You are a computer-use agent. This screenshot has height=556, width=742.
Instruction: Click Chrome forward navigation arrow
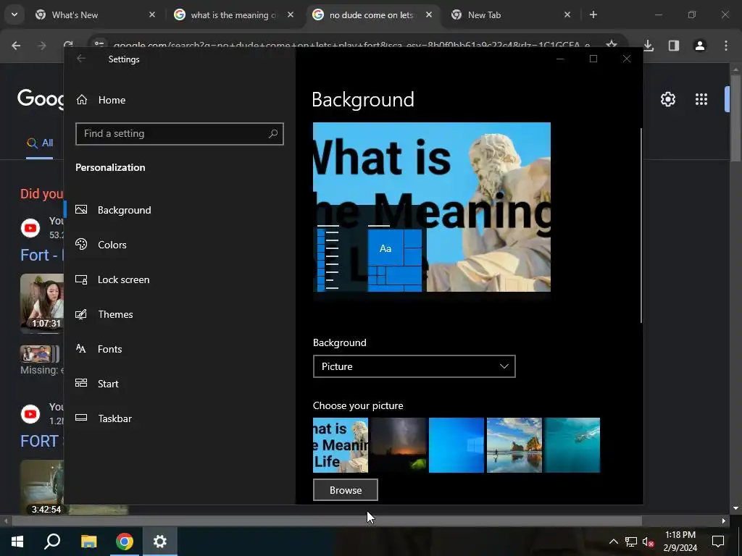click(42, 46)
